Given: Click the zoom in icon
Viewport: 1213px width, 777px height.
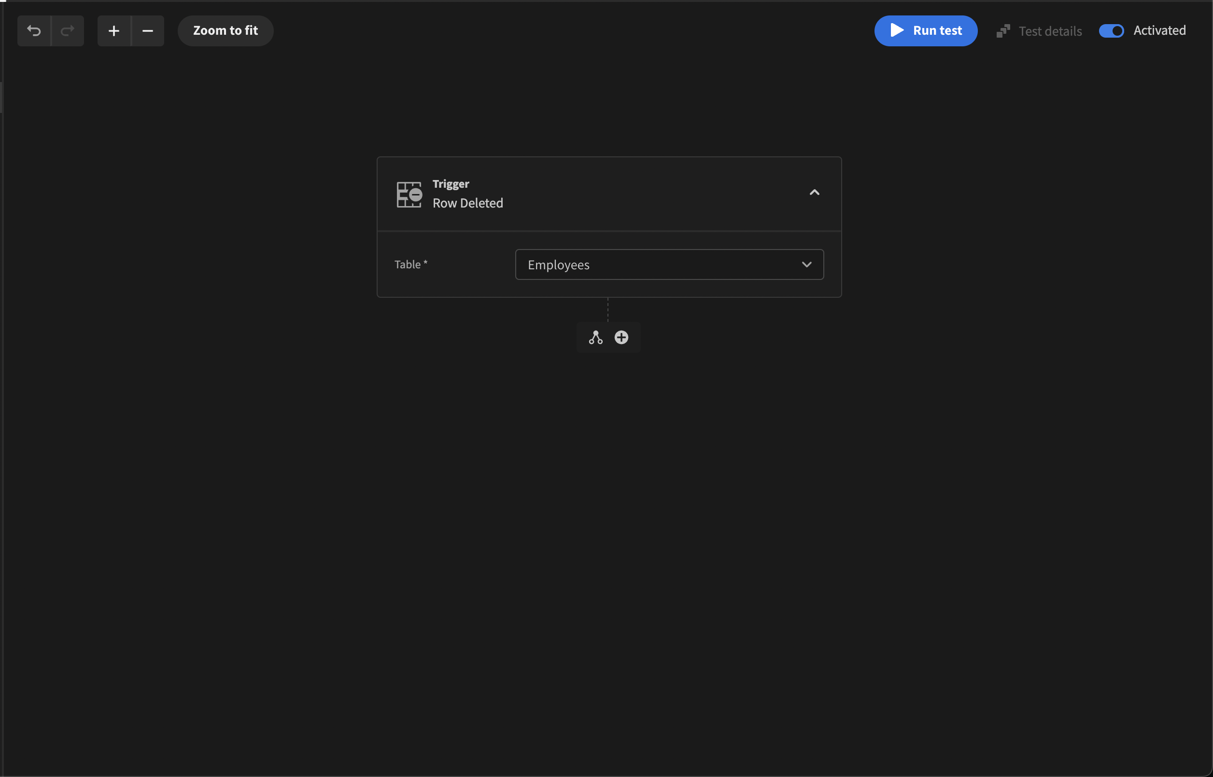Looking at the screenshot, I should 113,30.
